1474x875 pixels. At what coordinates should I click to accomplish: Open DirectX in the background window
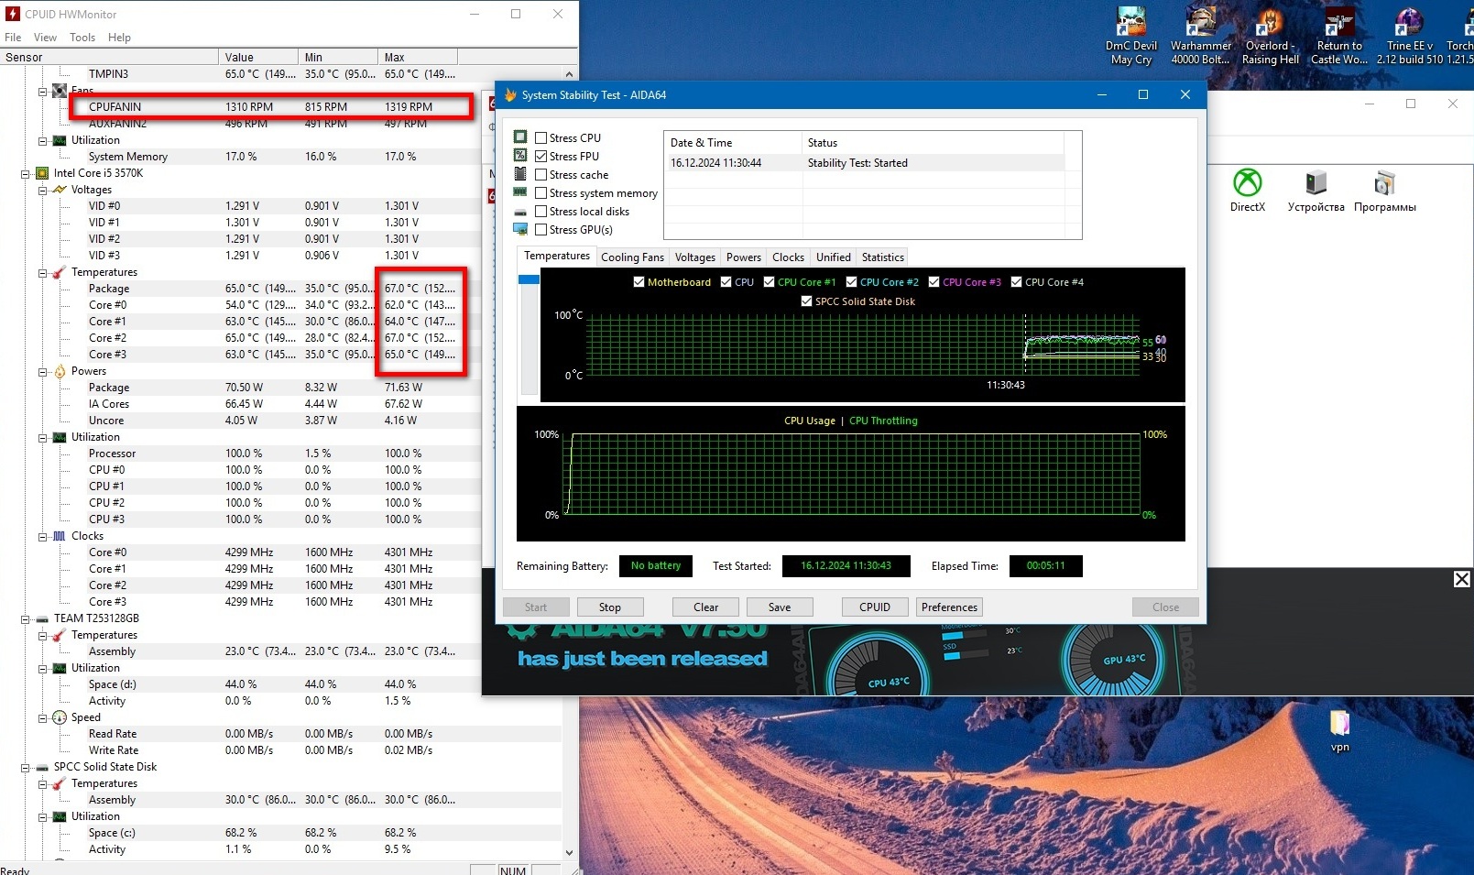click(1248, 191)
